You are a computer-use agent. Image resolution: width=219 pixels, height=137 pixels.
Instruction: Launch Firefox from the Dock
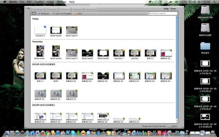tap(43, 133)
